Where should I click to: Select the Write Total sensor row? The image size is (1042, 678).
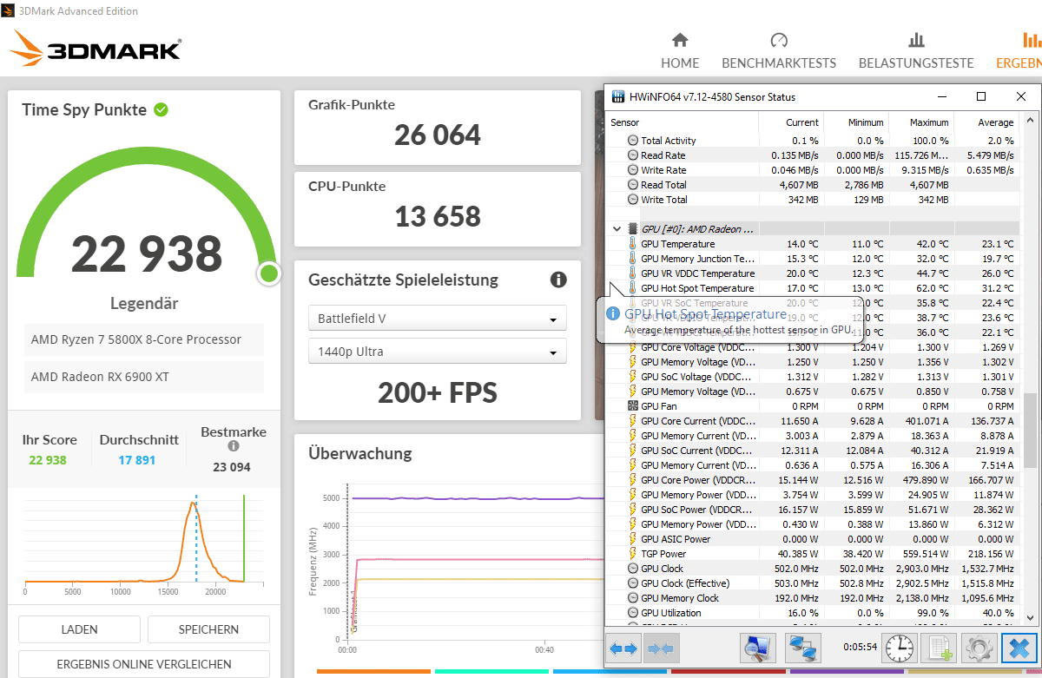tap(812, 200)
